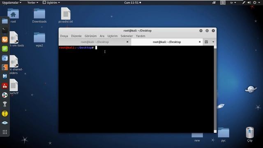This screenshot has width=263, height=148.
Task: Close the second terminal tab
Action: coord(200,42)
